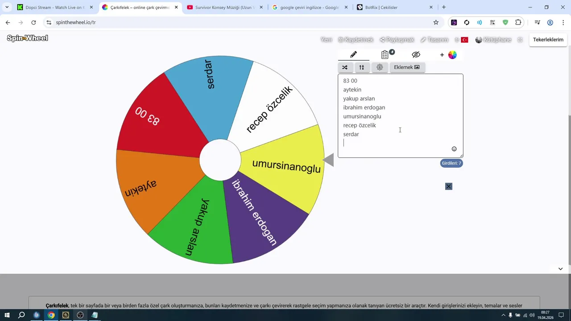This screenshot has height=321, width=571.
Task: Expand the page with the down chevron
Action: [561, 269]
